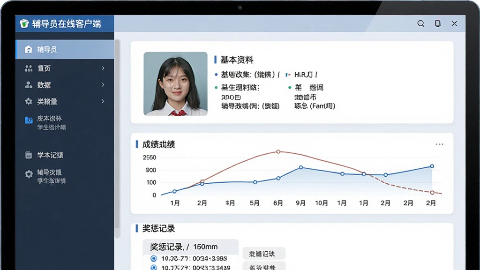Click the people icon beside 首页 row
Image resolution: width=480 pixels, height=270 pixels.
pyautogui.click(x=29, y=68)
